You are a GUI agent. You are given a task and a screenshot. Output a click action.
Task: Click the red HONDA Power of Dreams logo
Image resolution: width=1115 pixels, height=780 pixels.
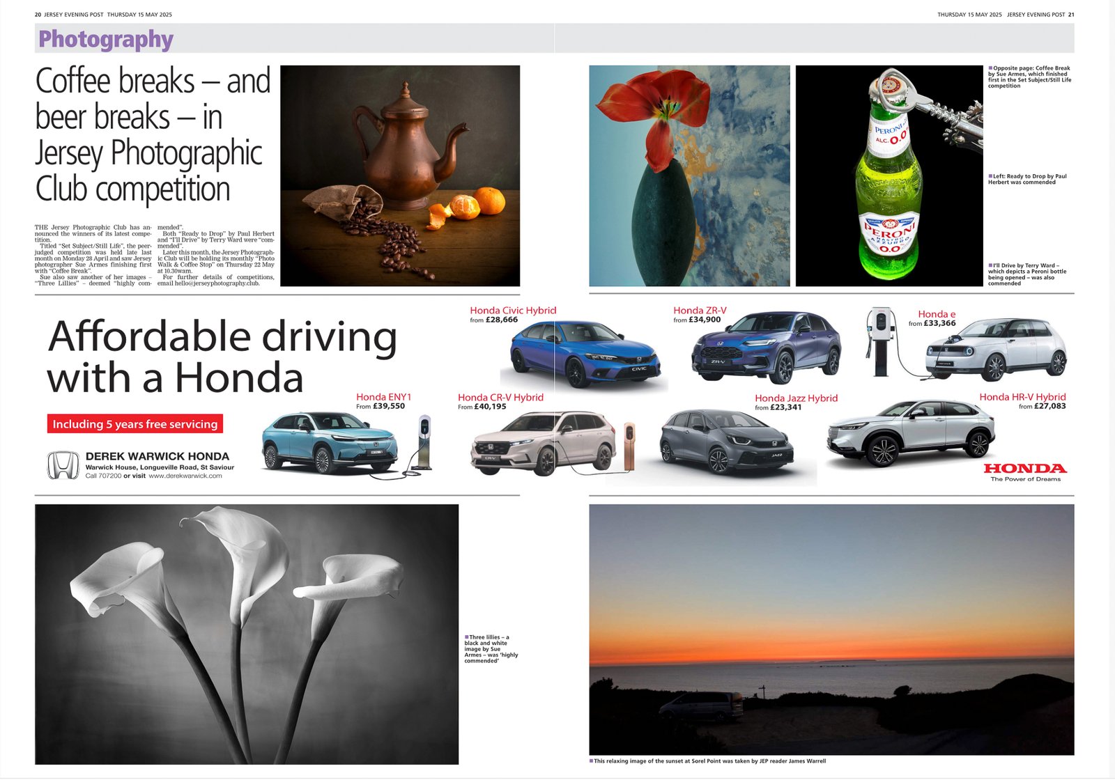[1025, 472]
